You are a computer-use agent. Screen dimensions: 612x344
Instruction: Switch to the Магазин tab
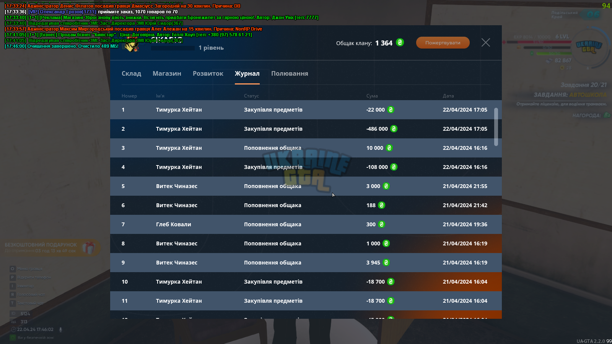[167, 73]
